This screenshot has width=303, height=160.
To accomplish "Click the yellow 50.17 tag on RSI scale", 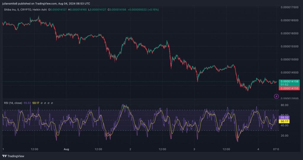I will tap(284, 121).
